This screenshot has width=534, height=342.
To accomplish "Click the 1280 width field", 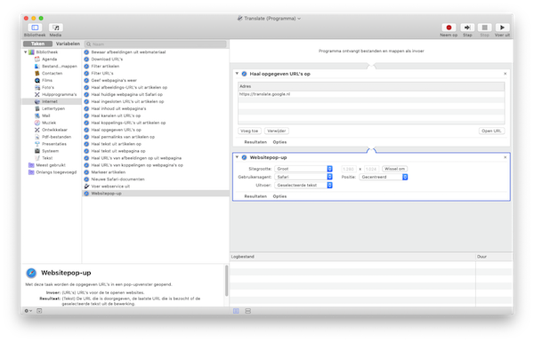I will point(349,169).
